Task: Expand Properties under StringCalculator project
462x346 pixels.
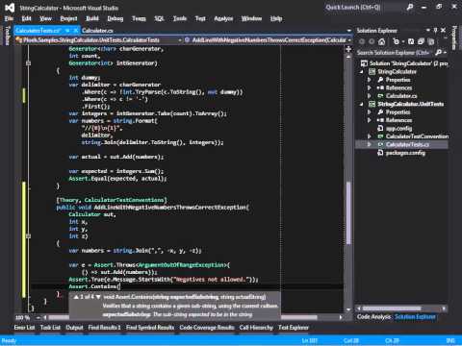Action: point(370,80)
